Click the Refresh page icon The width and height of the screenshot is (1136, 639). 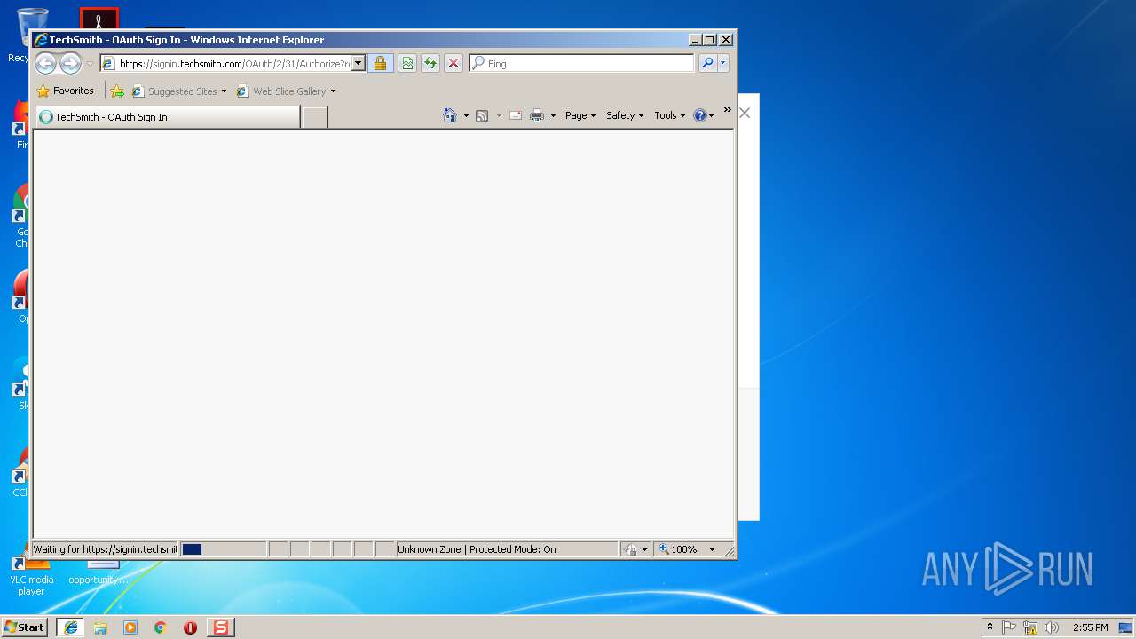[x=430, y=64]
